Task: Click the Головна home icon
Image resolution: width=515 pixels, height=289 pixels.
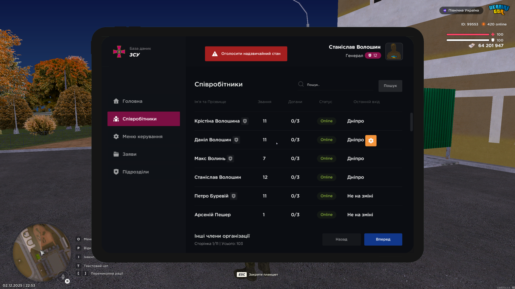Action: pyautogui.click(x=116, y=101)
